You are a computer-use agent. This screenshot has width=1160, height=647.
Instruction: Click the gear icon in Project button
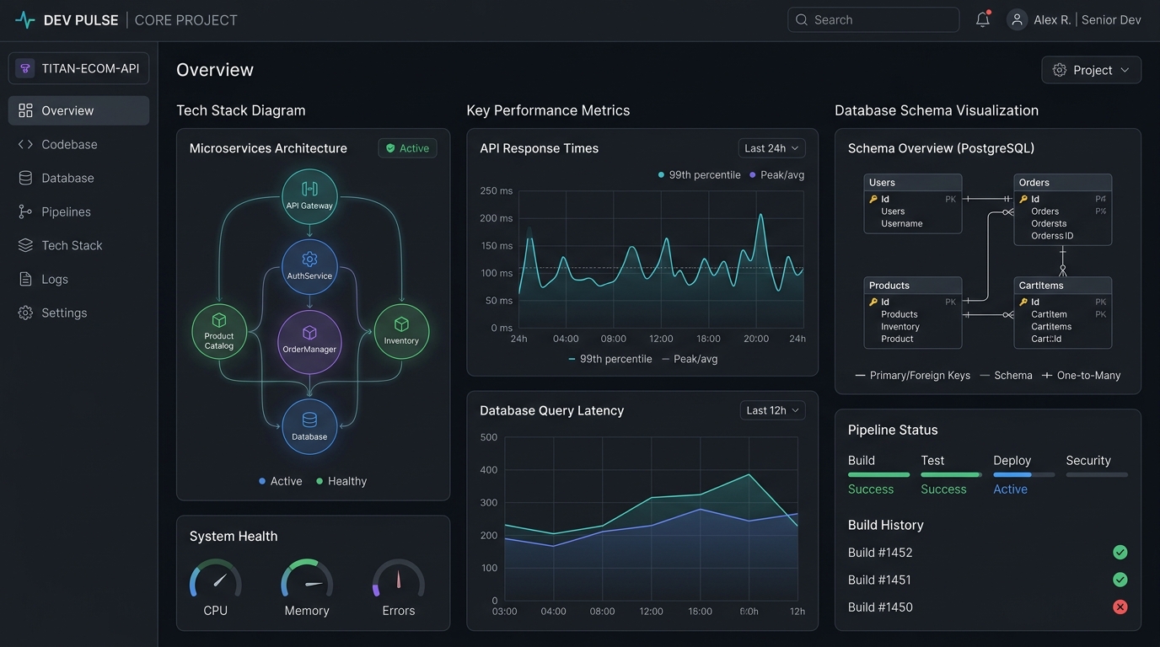(1060, 70)
